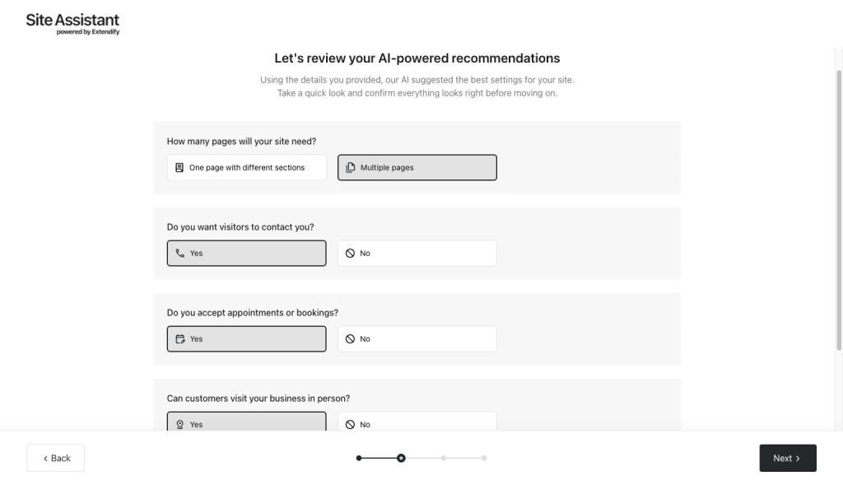Click the single page document icon
The height and width of the screenshot is (485, 843).
(179, 168)
